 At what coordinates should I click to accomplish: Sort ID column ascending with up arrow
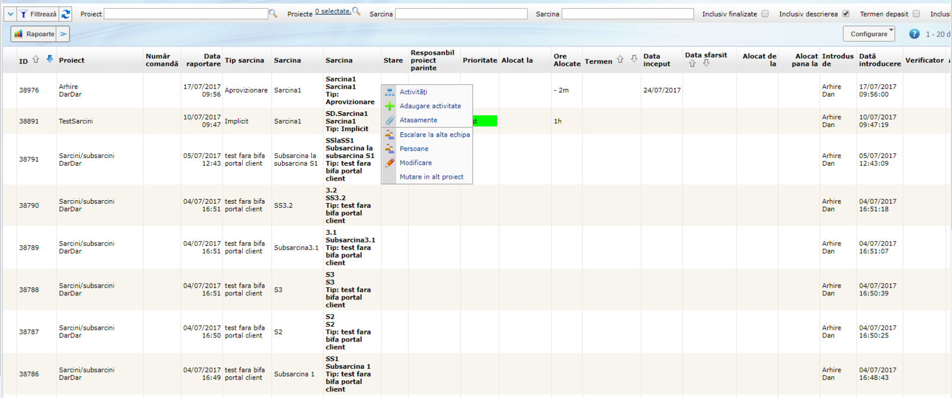36,59
